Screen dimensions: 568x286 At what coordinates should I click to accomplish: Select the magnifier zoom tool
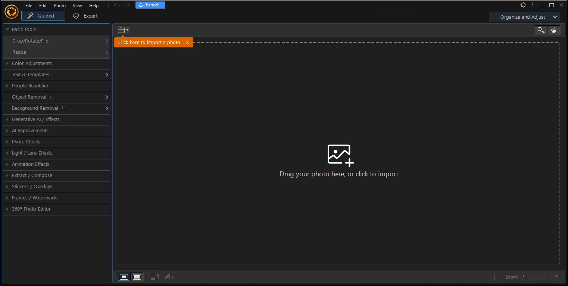(541, 30)
